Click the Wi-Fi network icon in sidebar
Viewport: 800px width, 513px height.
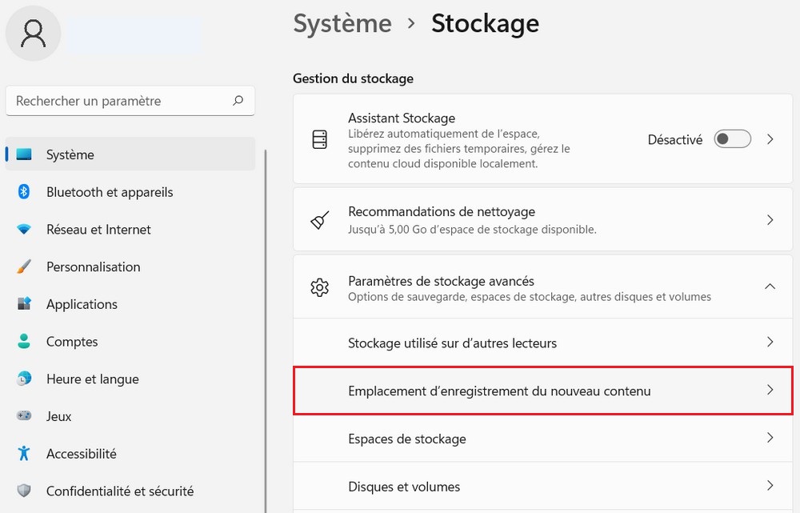24,230
